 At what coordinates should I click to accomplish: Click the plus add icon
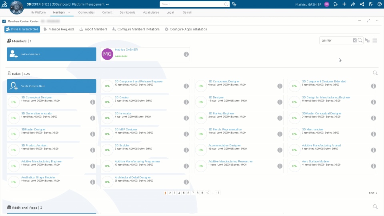(344, 4)
